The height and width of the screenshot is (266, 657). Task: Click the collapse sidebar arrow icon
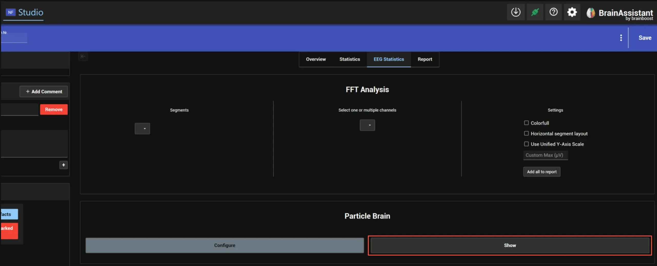[x=83, y=56]
